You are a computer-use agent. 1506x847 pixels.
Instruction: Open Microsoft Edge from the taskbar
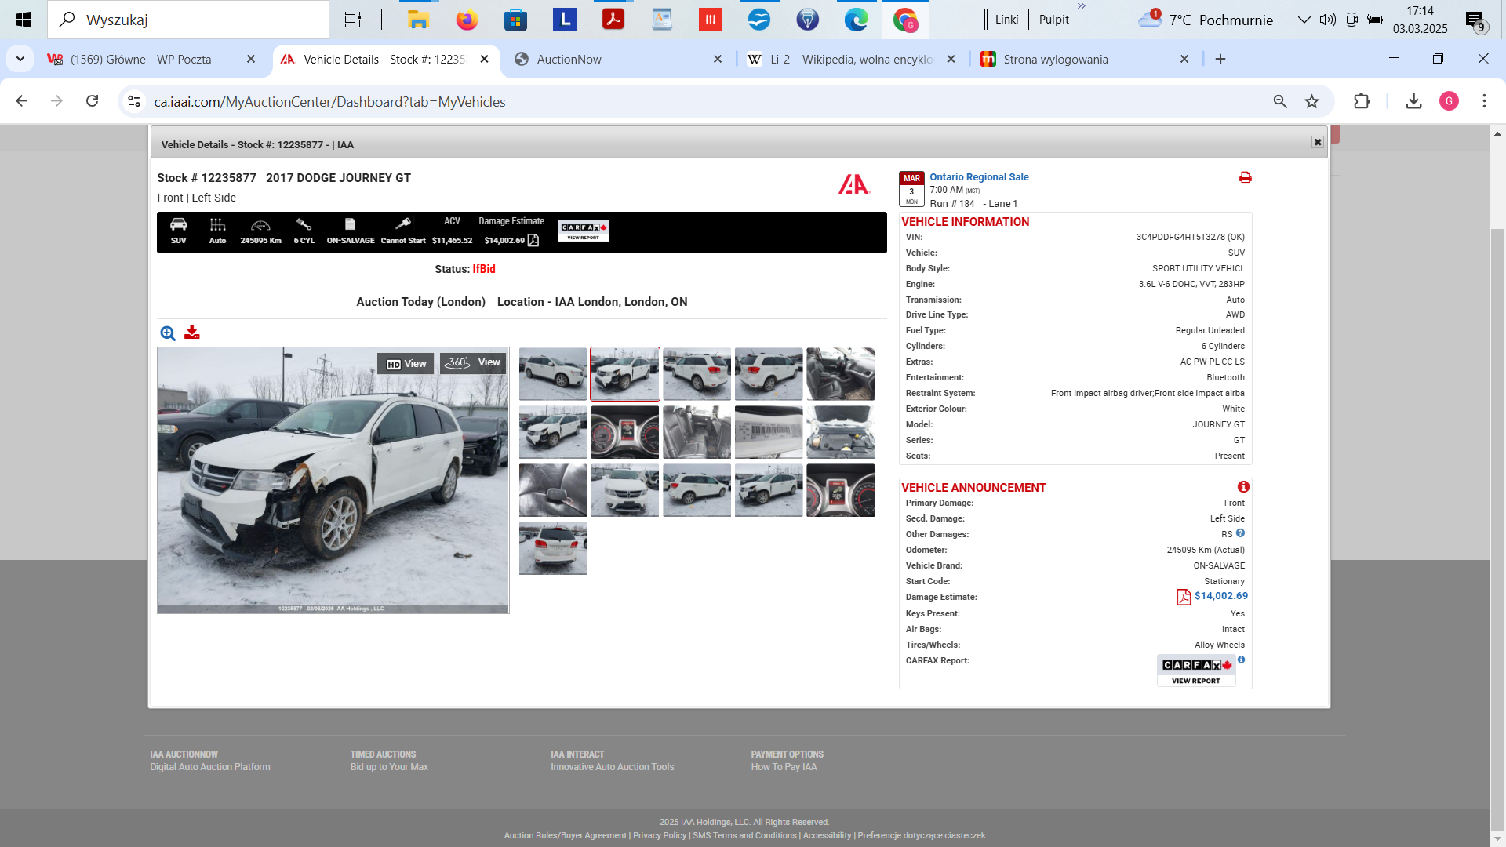click(x=856, y=20)
